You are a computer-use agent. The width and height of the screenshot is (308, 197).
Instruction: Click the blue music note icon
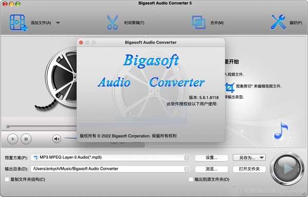281,131
